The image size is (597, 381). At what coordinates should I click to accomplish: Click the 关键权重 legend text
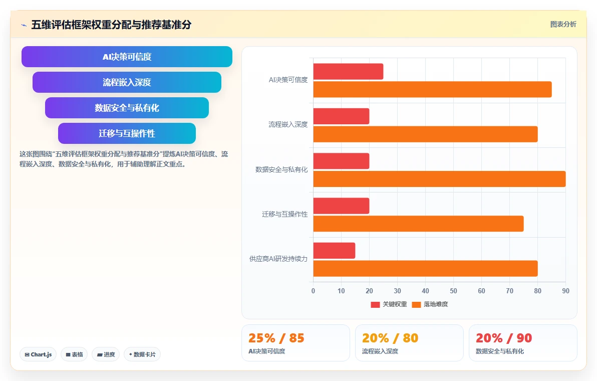click(395, 304)
